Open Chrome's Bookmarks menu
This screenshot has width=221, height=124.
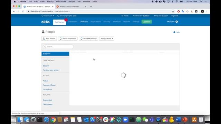[x=61, y=1]
